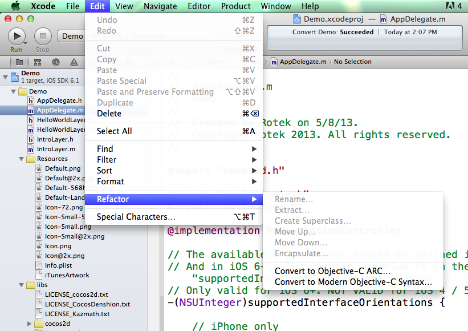Click the green zoom window button
The height and width of the screenshot is (331, 468).
coord(31,19)
